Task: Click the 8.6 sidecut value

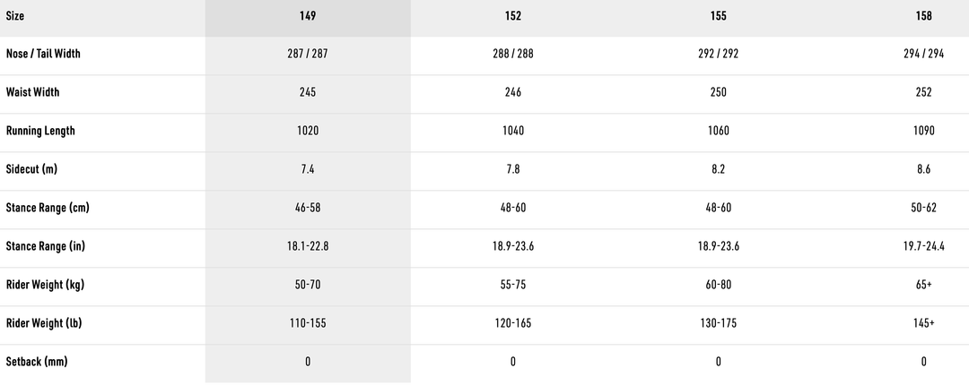Action: tap(925, 169)
